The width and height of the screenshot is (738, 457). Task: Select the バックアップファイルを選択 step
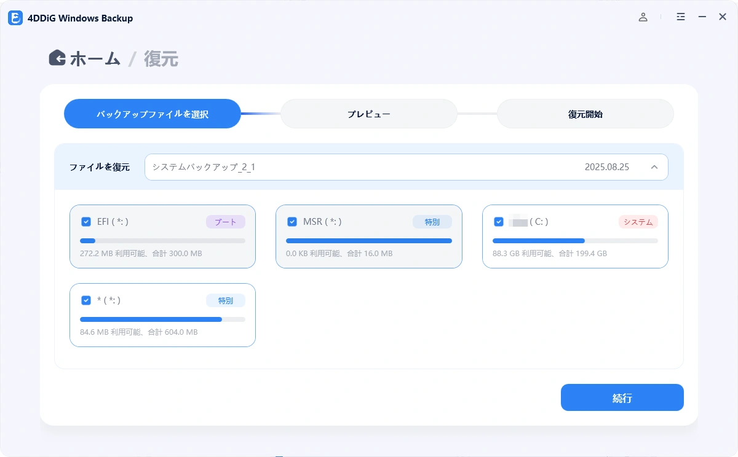coord(152,114)
